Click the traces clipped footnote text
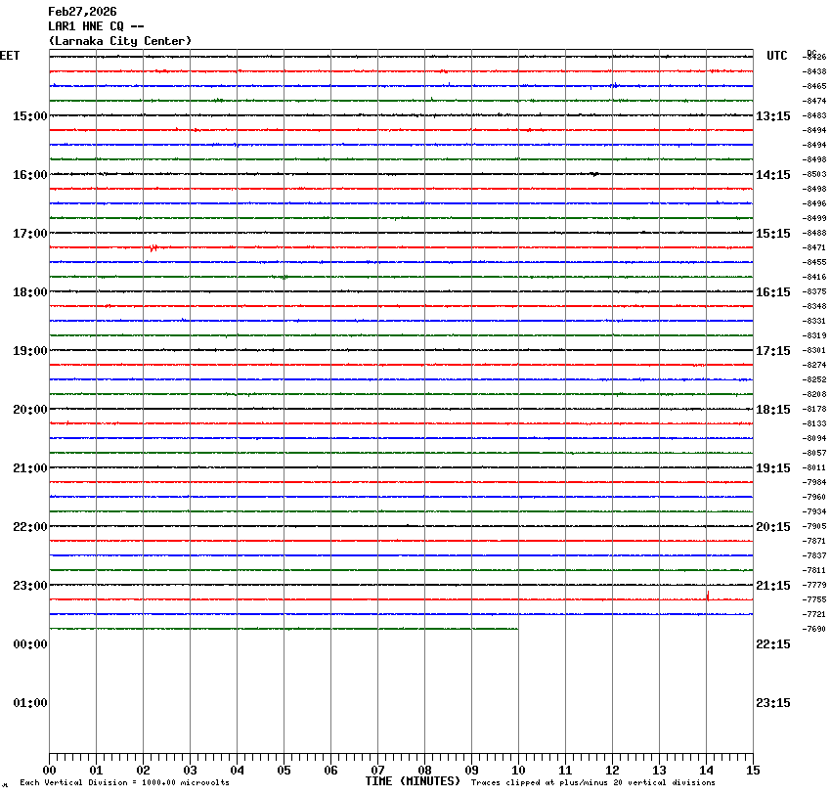Viewport: 831px width, 796px height. pyautogui.click(x=592, y=783)
